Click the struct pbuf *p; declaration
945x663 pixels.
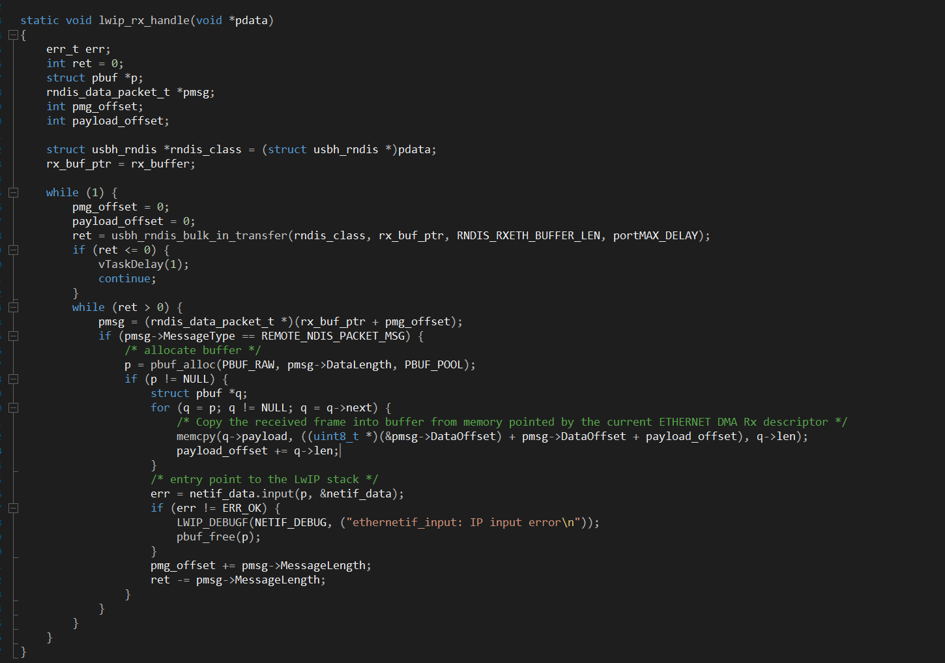click(94, 78)
